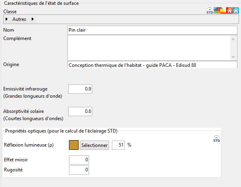
Task: Click the Nom field containing Pin clair
Action: pyautogui.click(x=152, y=30)
